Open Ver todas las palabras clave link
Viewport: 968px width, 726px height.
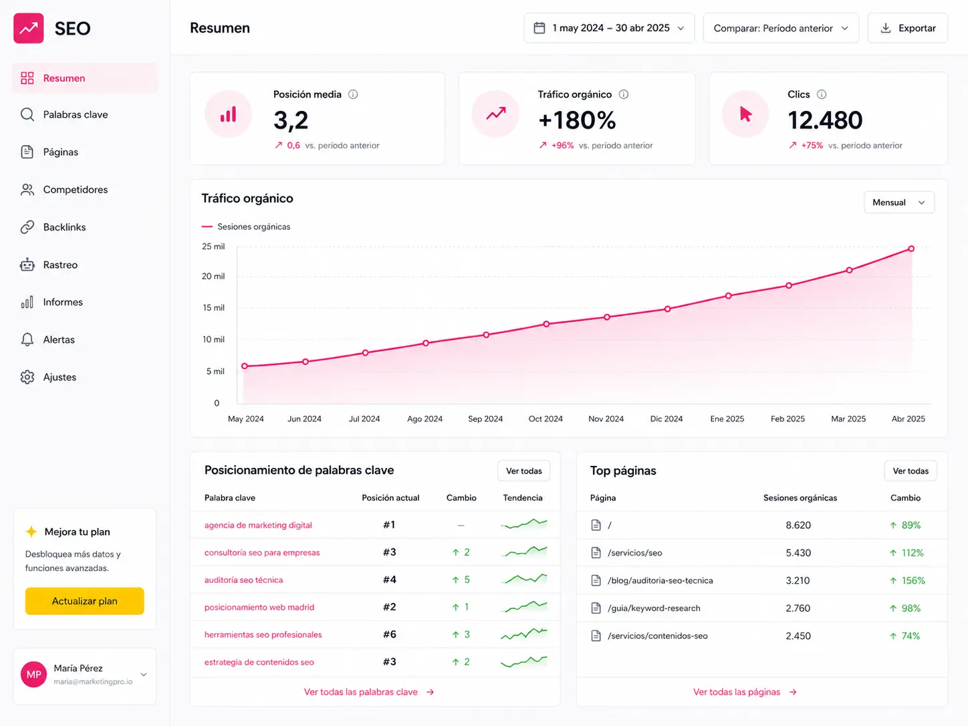[x=369, y=692]
